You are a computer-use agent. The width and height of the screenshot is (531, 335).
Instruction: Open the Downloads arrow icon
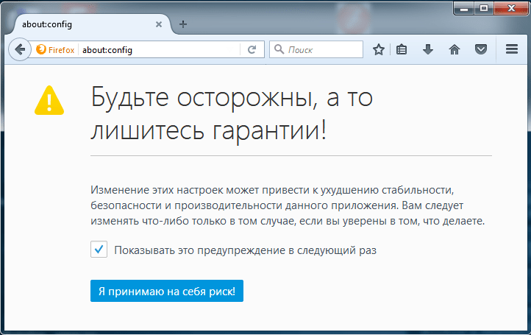(x=428, y=49)
